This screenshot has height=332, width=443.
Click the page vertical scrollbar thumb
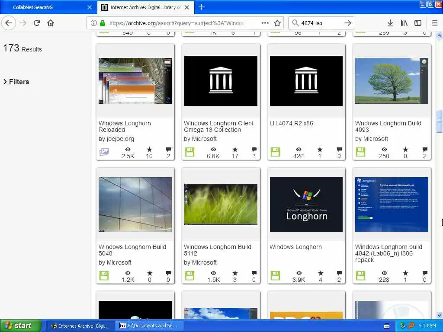point(439,121)
